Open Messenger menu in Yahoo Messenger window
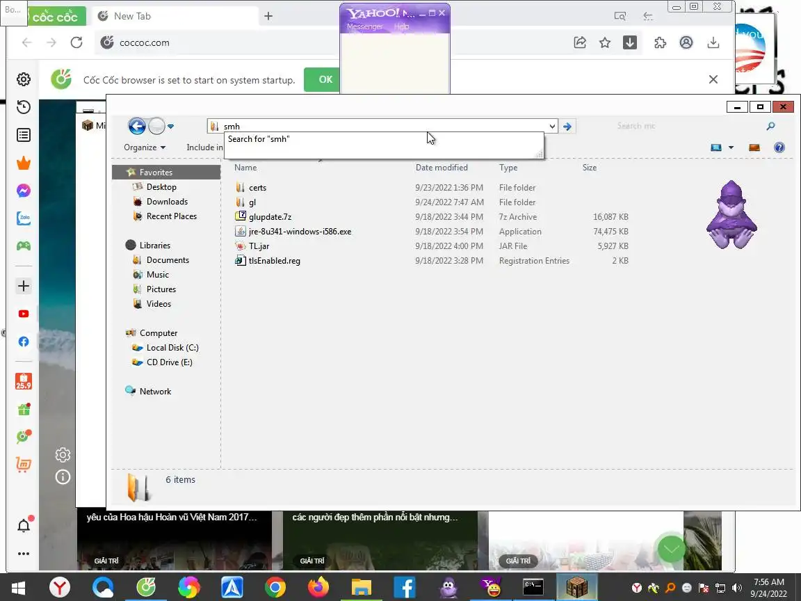Screen dimensions: 801x601 [365, 26]
